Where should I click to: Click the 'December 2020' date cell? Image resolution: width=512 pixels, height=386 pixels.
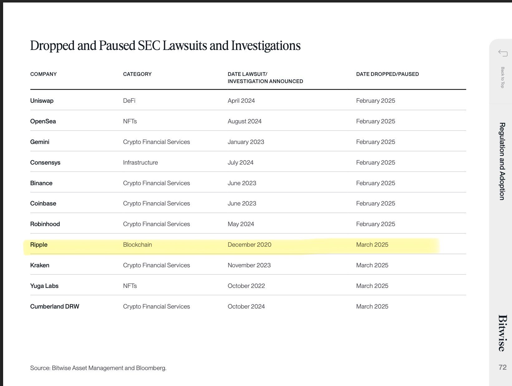249,245
